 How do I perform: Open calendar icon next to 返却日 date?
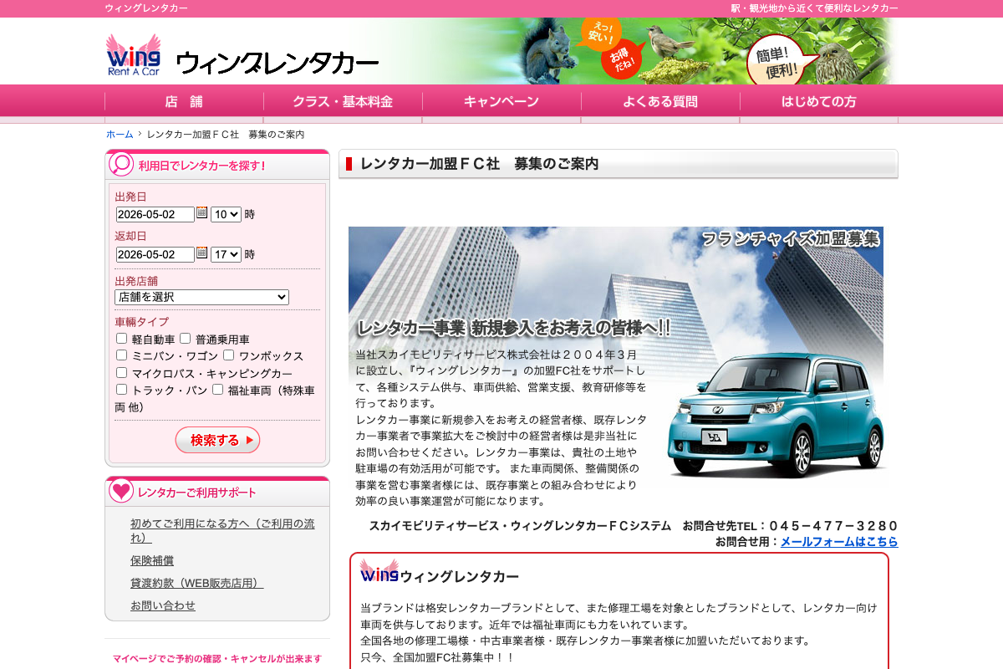click(x=201, y=253)
